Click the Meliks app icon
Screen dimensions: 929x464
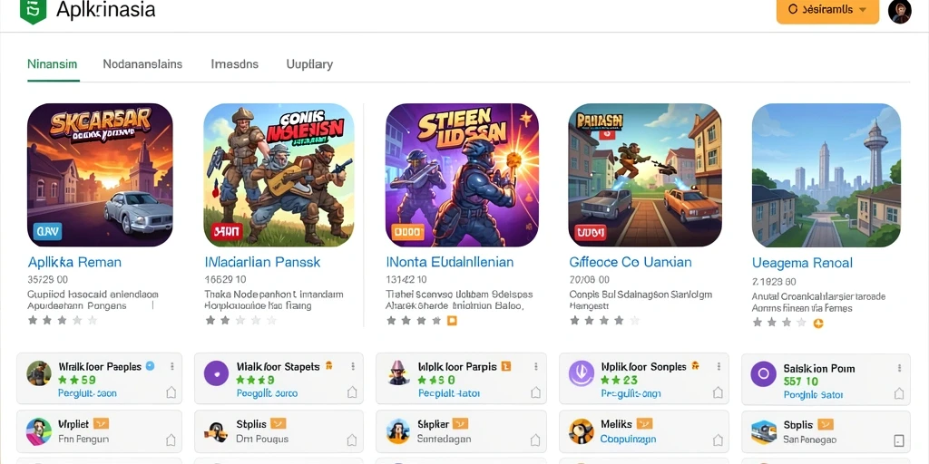(x=582, y=431)
